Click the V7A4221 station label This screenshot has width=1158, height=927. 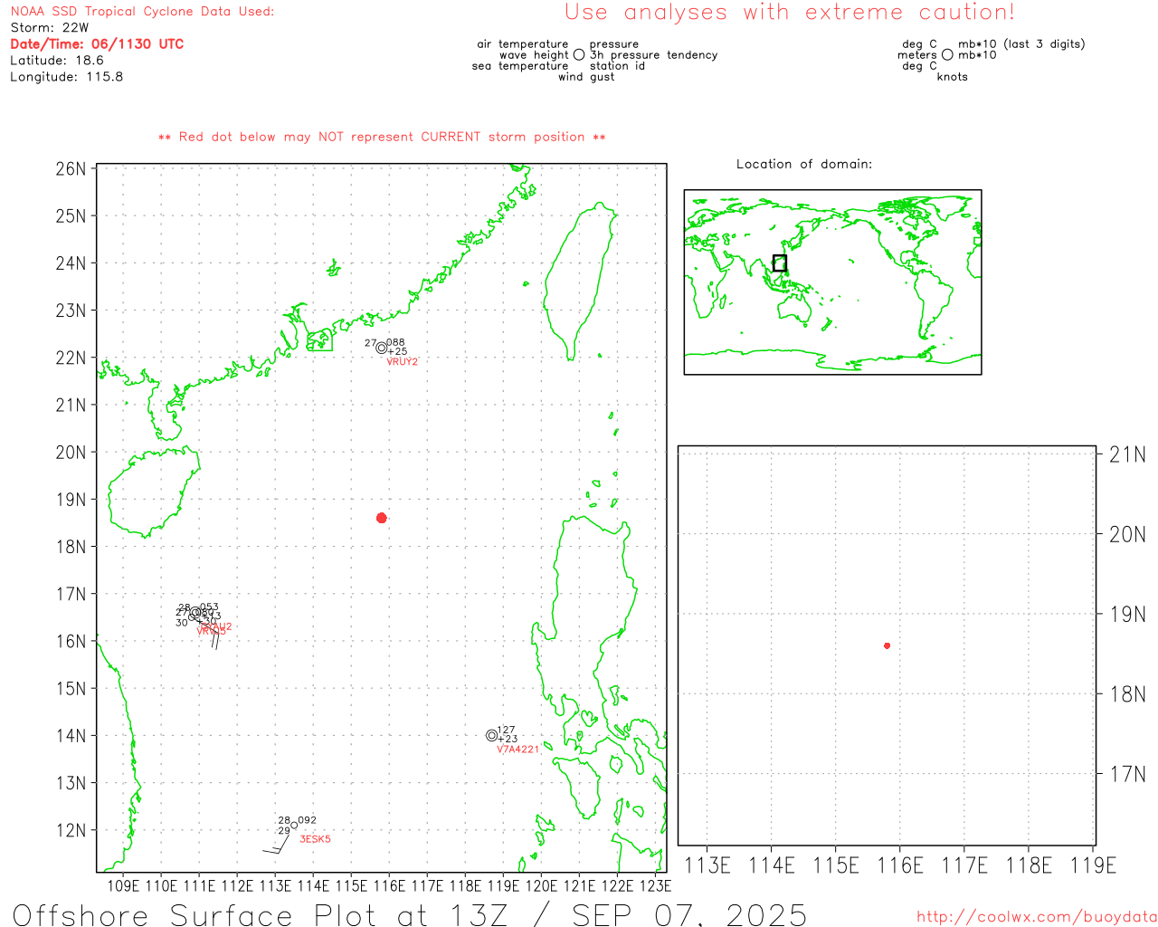[517, 749]
